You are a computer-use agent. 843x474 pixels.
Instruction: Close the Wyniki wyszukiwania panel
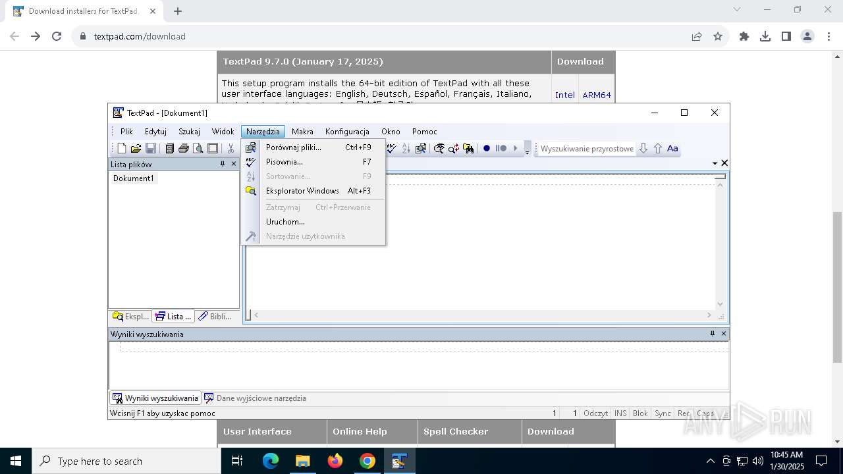coord(723,334)
